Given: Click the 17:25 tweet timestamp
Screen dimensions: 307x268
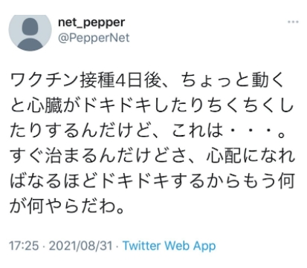Looking at the screenshot, I should click(x=24, y=246).
